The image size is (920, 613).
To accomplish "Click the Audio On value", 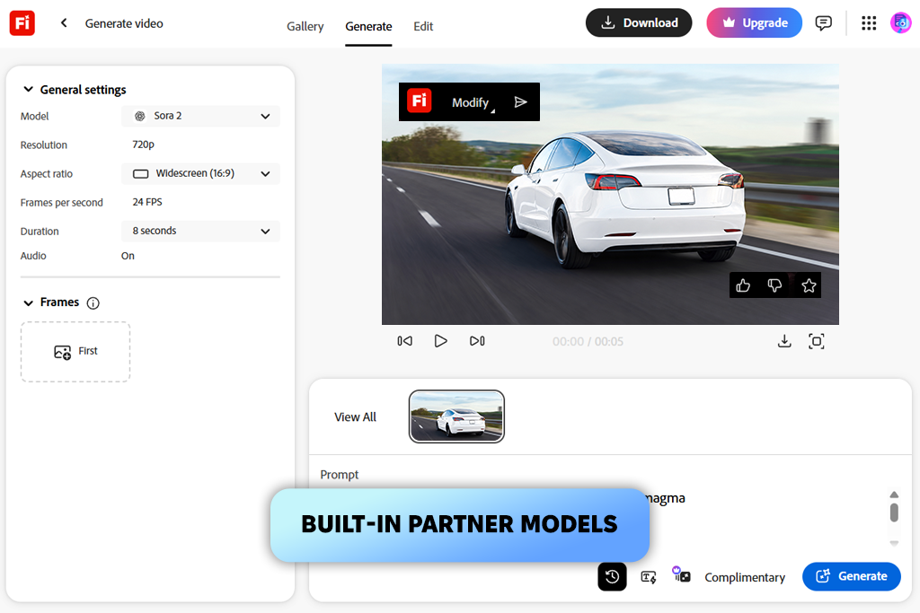I will point(128,256).
